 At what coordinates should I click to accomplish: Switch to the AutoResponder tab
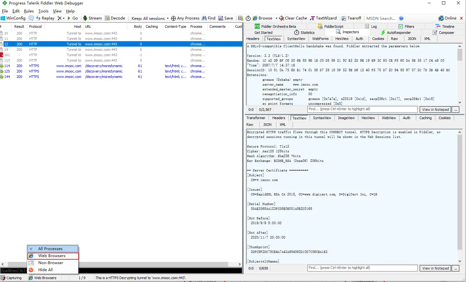click(396, 33)
